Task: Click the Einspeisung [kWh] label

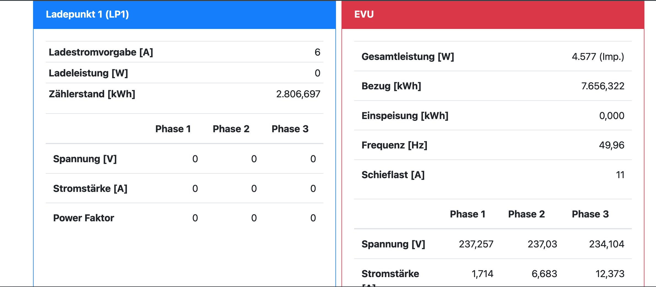Action: (x=405, y=116)
